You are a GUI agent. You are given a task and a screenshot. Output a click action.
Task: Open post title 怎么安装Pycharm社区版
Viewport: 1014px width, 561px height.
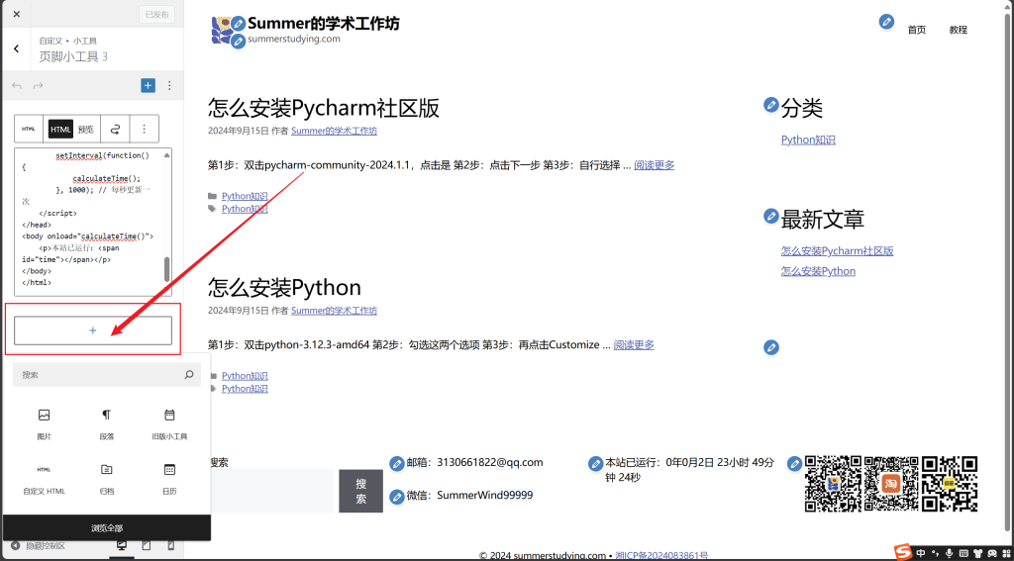click(324, 108)
